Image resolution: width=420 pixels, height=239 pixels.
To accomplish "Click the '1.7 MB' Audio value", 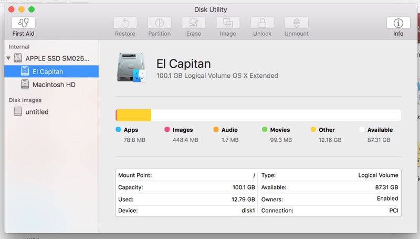I will 230,140.
